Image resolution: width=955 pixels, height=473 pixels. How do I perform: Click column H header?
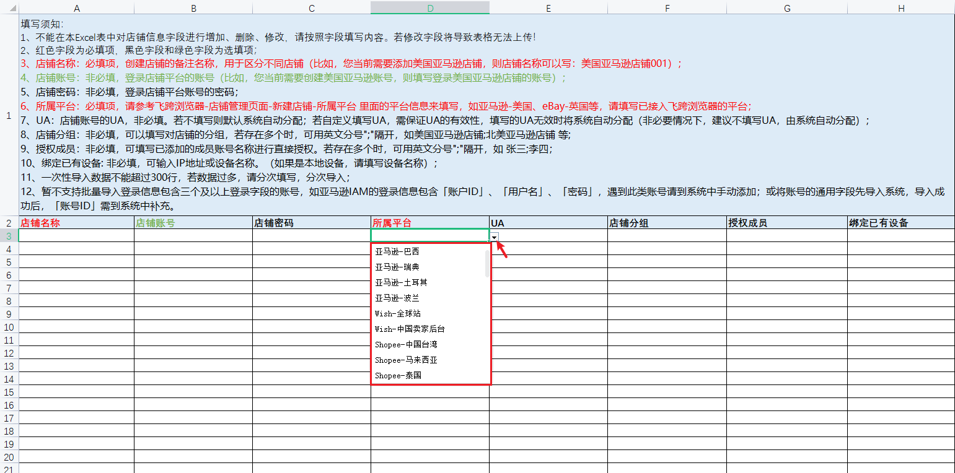pyautogui.click(x=900, y=7)
